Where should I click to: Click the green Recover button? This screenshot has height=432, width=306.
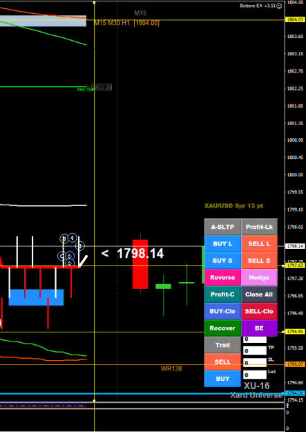tap(222, 328)
